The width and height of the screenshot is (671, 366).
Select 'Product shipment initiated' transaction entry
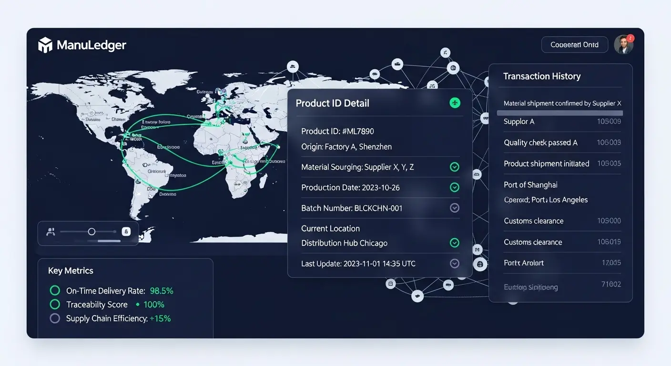[546, 163]
